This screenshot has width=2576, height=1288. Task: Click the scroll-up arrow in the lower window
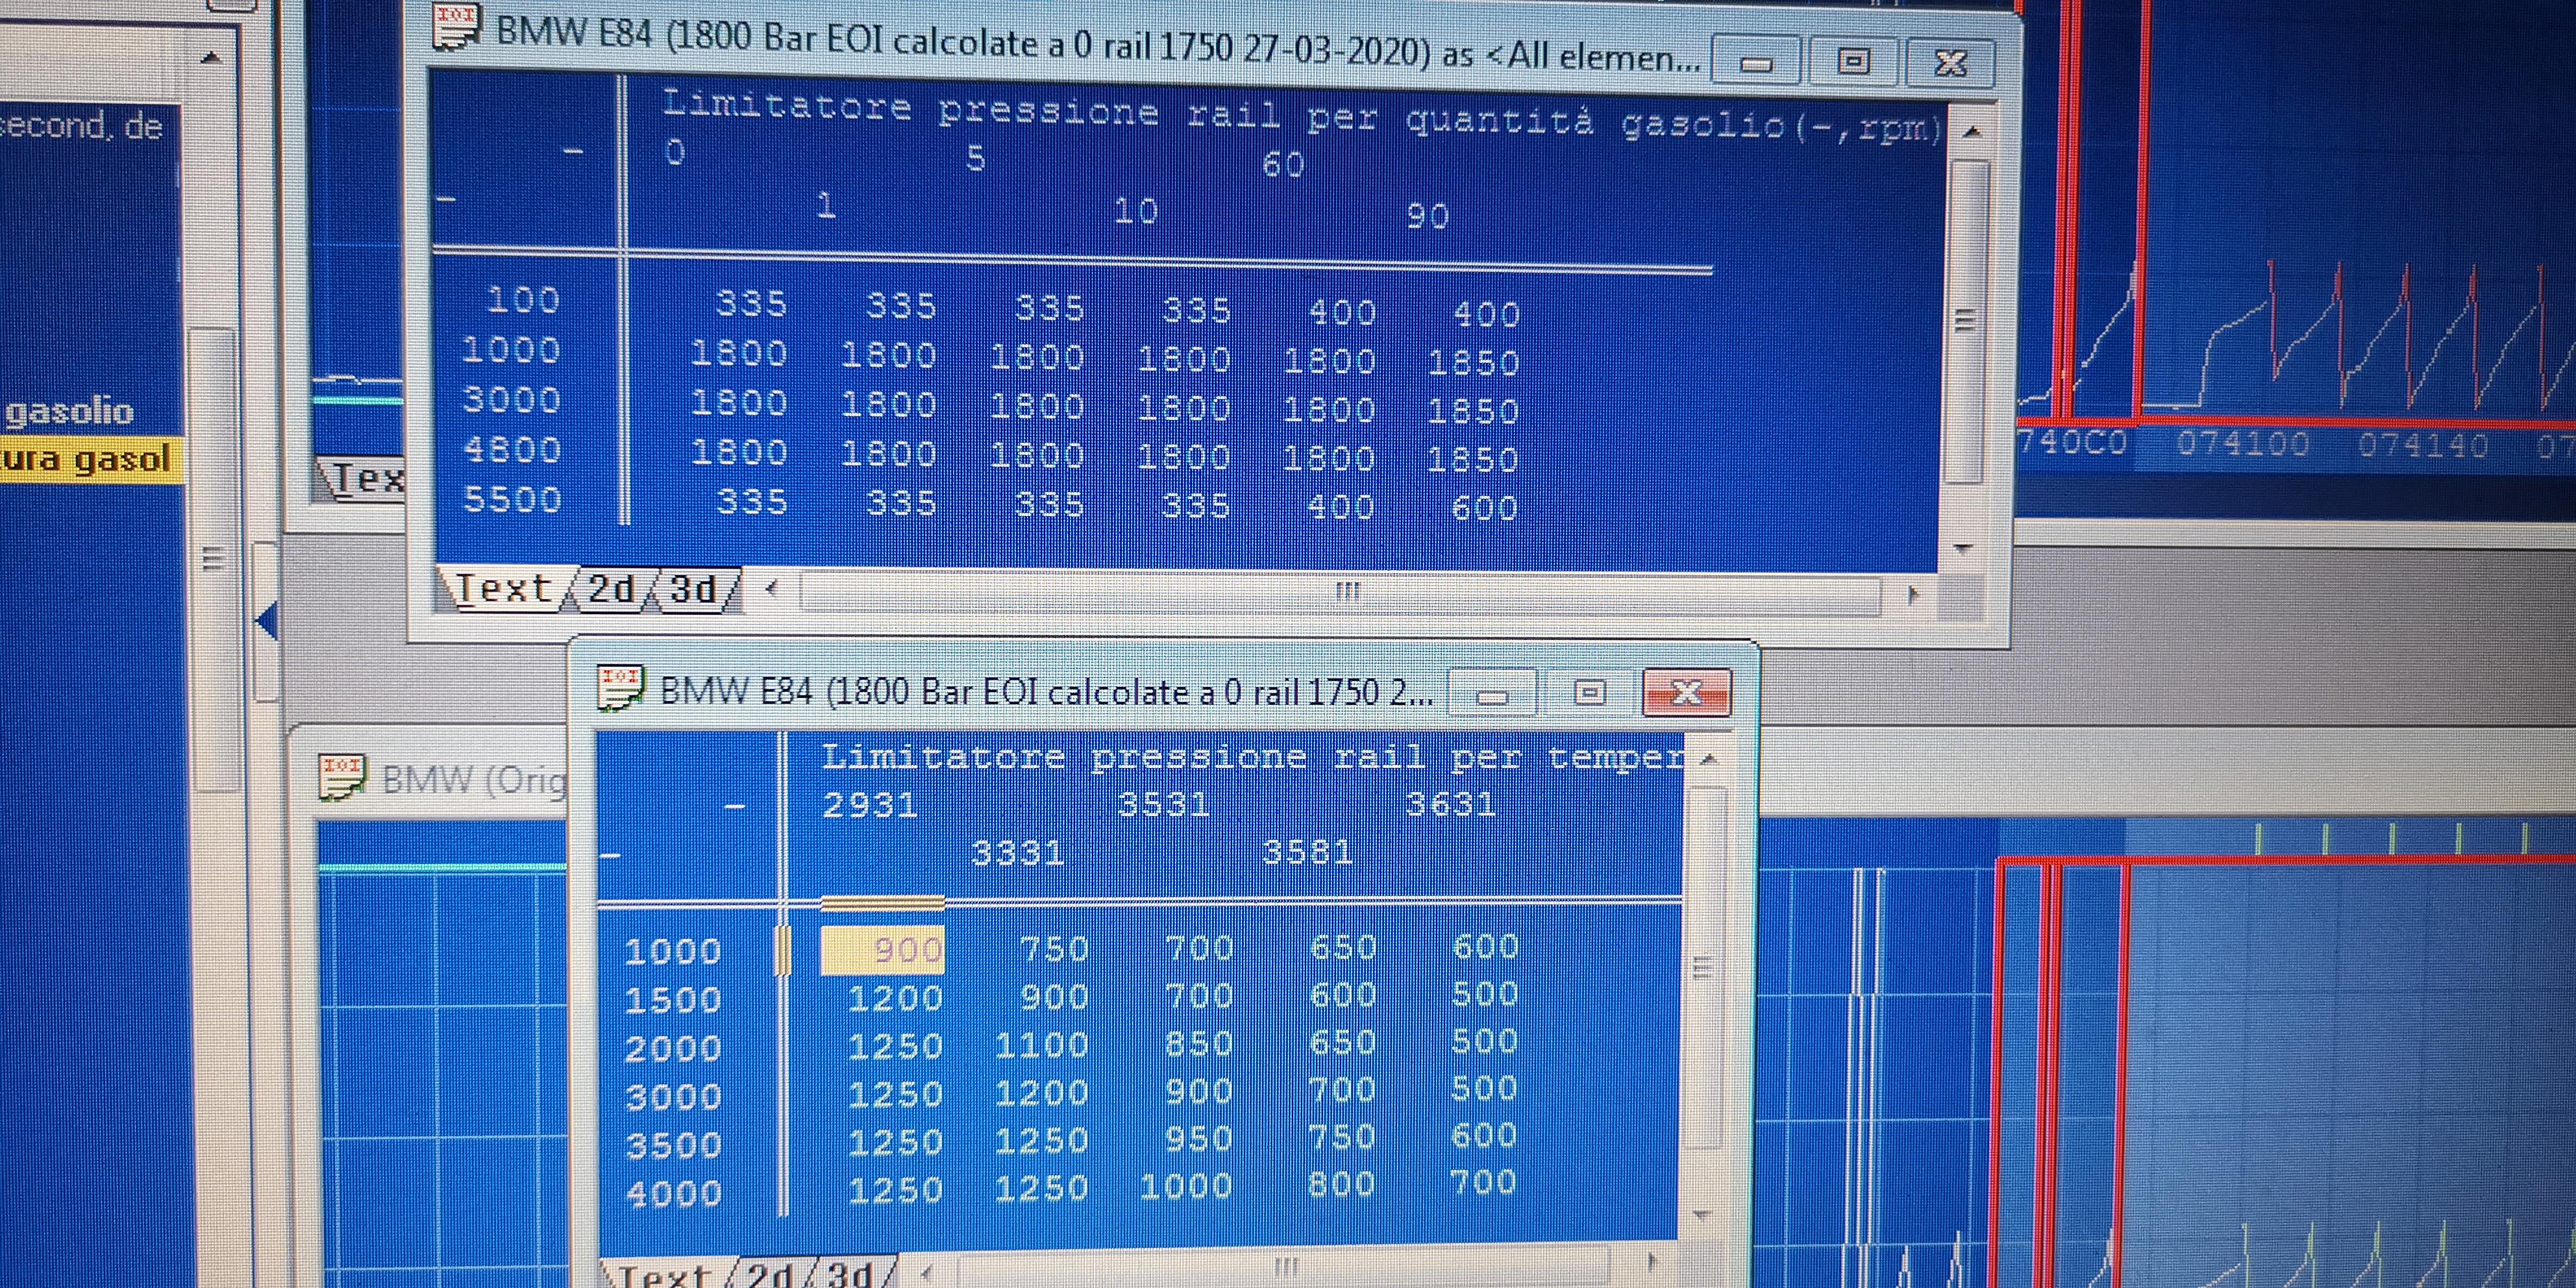1708,759
